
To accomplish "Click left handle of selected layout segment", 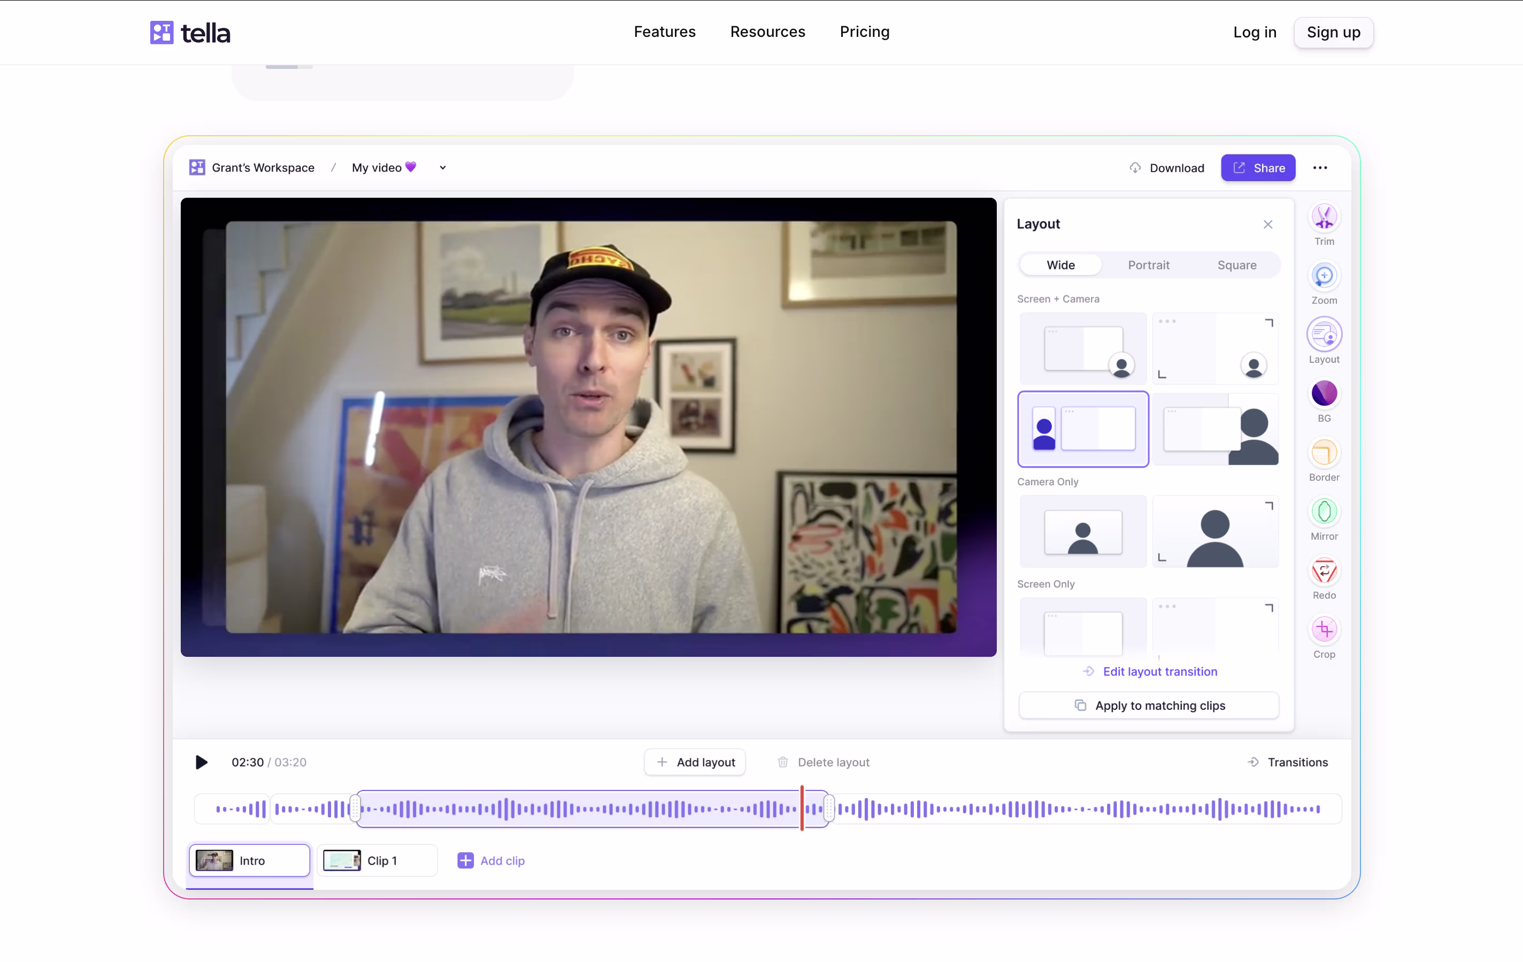I will (355, 809).
